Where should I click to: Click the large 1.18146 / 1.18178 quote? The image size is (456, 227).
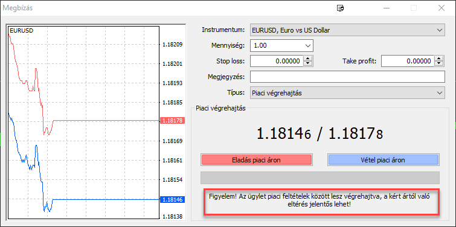point(320,134)
